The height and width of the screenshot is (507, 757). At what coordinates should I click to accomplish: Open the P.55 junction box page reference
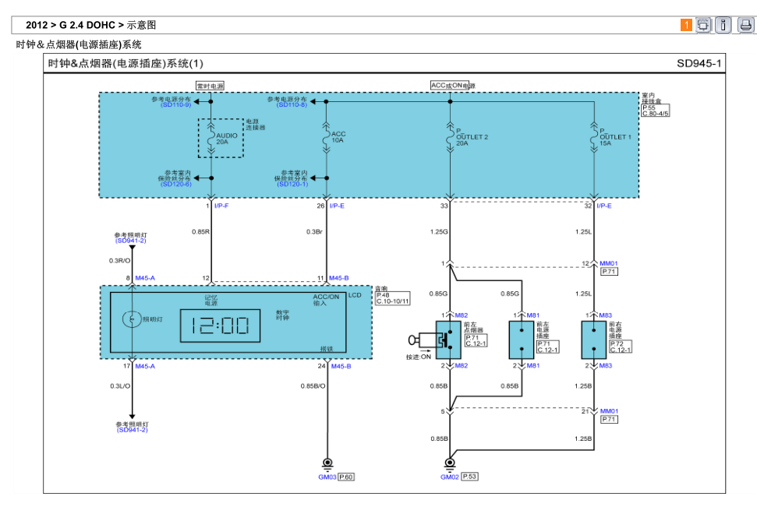pyautogui.click(x=649, y=108)
